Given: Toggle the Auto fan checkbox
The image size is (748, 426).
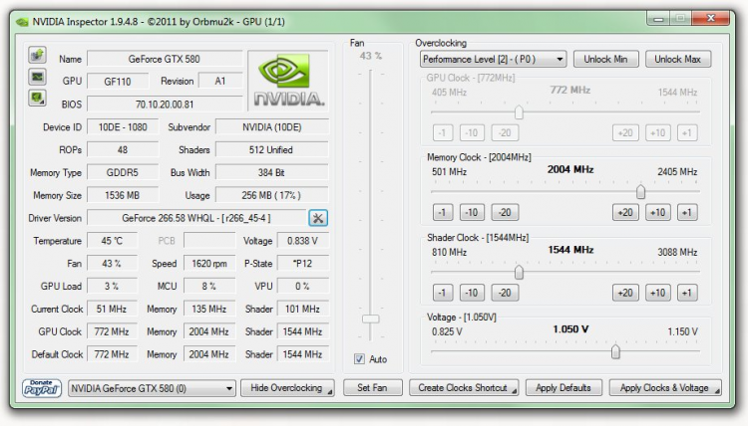Looking at the screenshot, I should tap(359, 359).
